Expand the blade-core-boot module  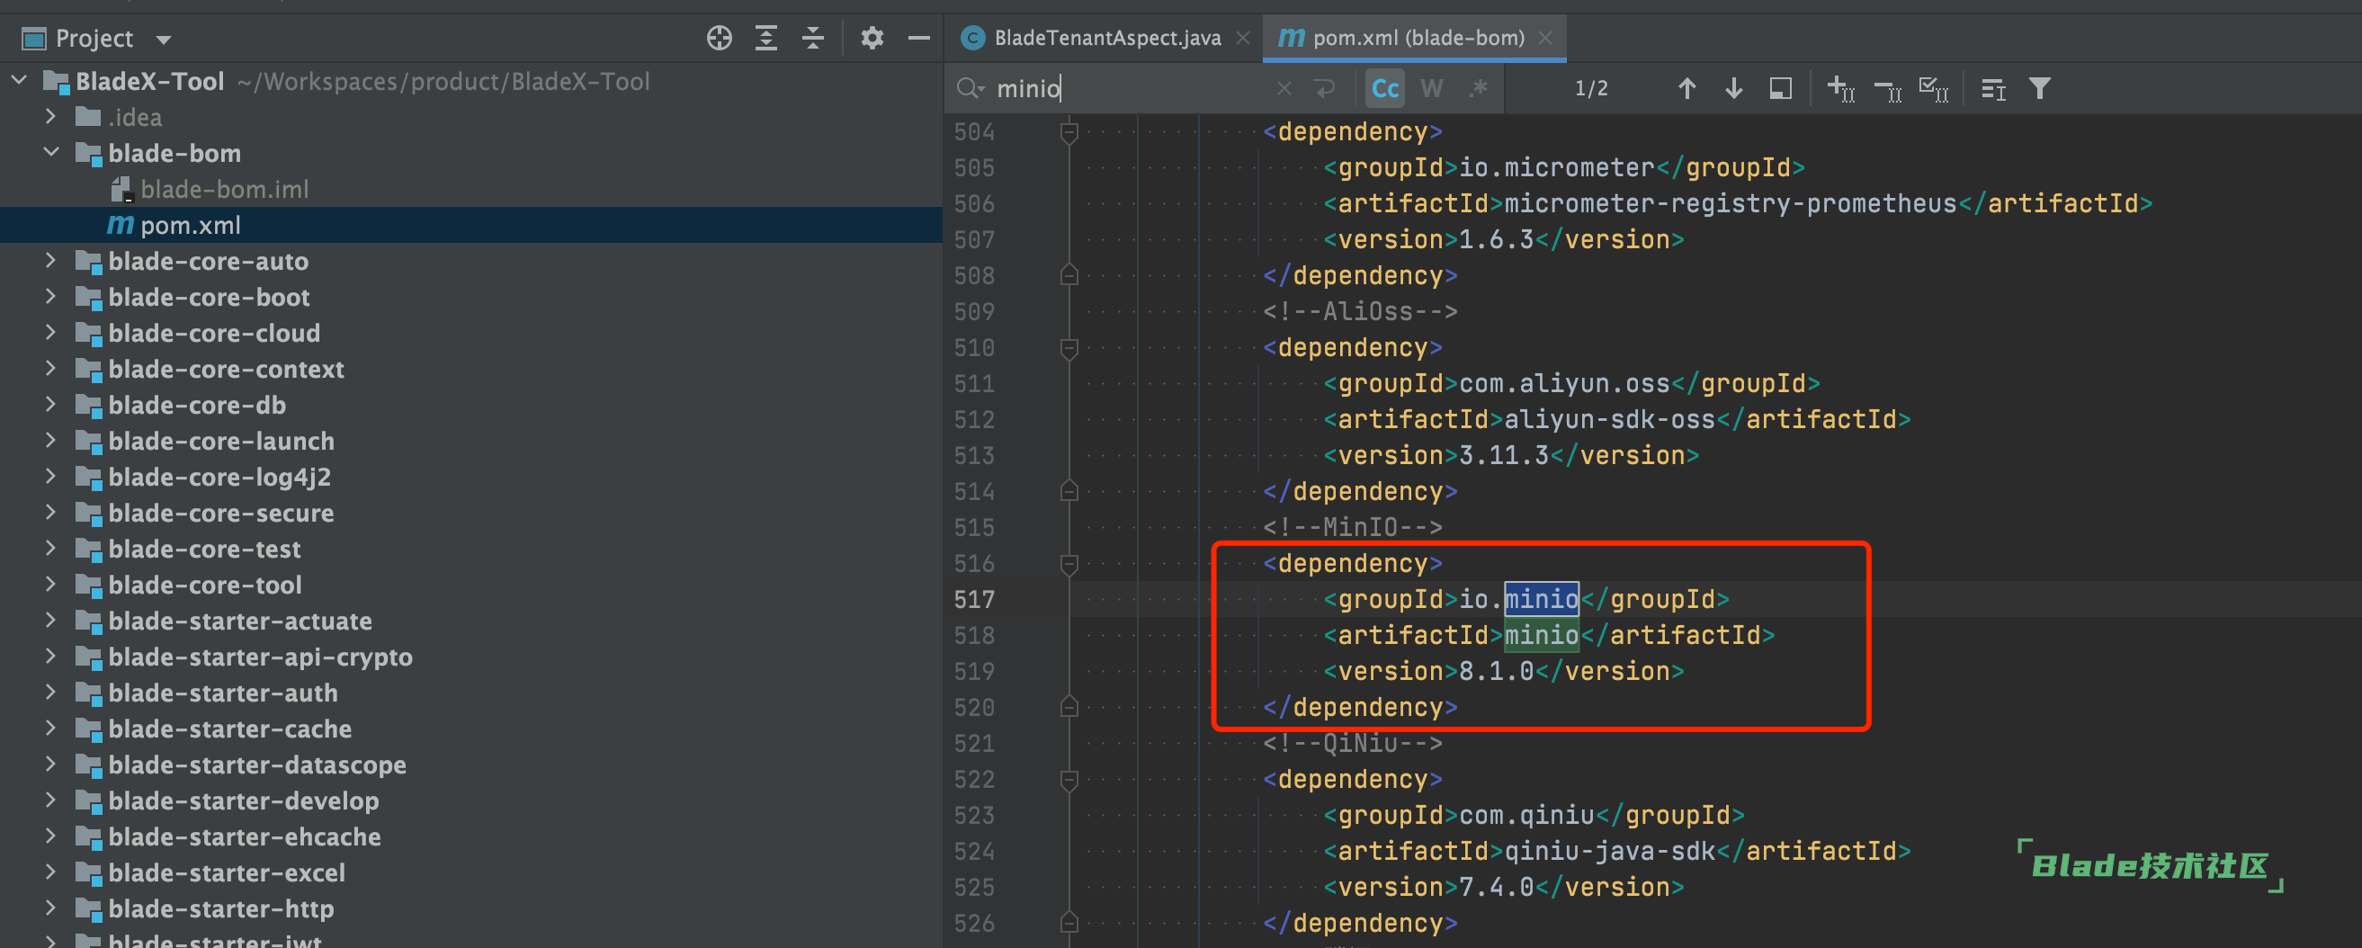pos(51,296)
